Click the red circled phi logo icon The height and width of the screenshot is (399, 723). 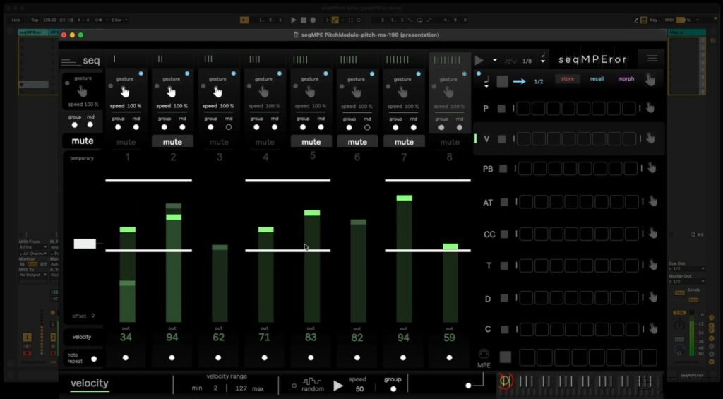pos(506,381)
